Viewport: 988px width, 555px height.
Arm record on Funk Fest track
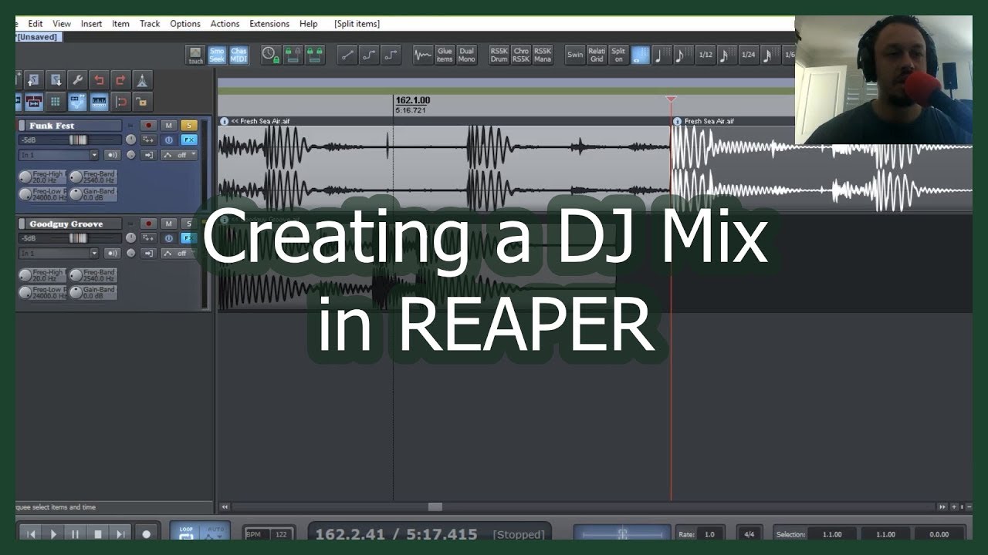point(148,126)
